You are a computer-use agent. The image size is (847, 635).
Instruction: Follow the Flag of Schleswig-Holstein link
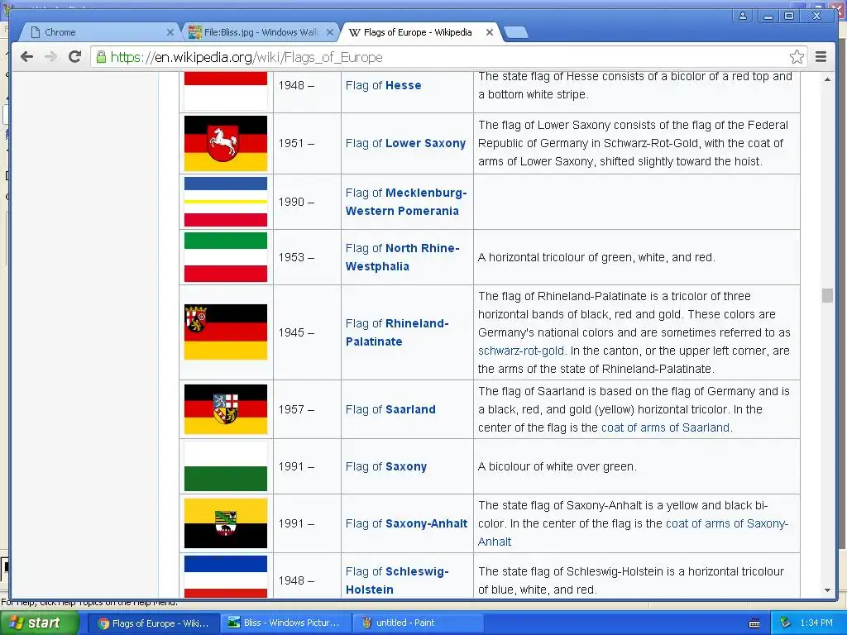(x=397, y=580)
